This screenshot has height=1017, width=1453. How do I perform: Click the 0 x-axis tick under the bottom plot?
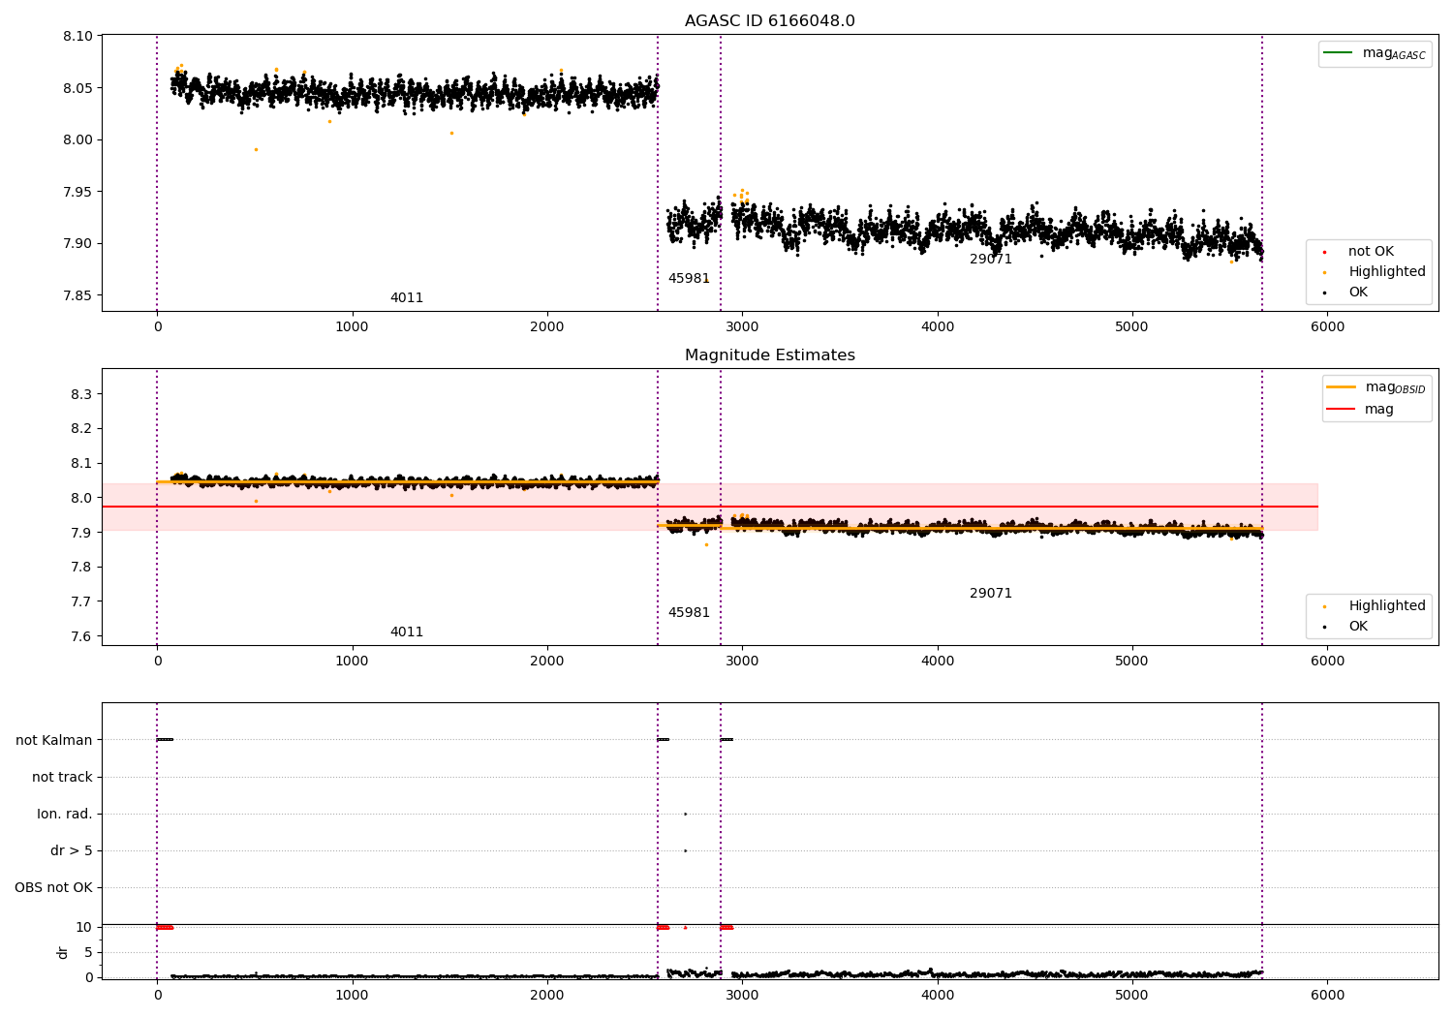157,996
